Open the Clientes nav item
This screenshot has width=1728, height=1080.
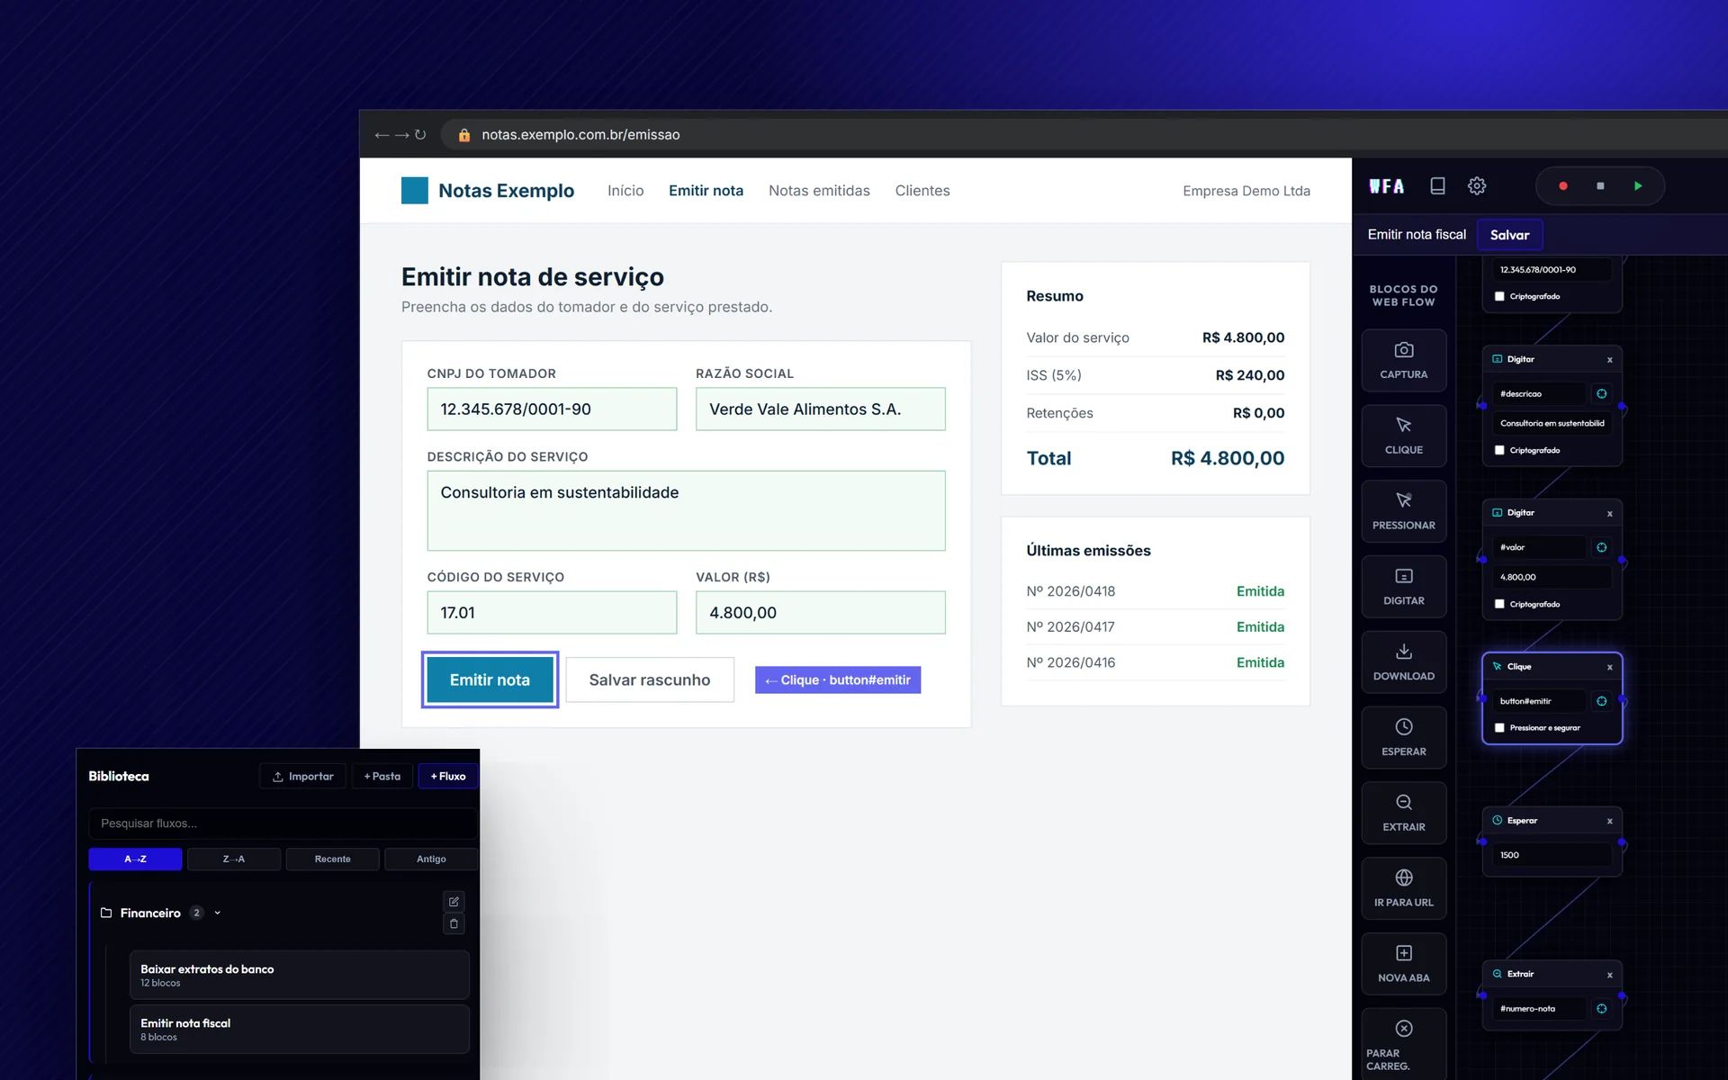pos(922,191)
